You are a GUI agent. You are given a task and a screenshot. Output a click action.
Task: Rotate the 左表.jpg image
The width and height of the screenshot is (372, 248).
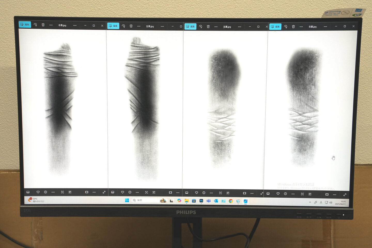click(x=123, y=26)
